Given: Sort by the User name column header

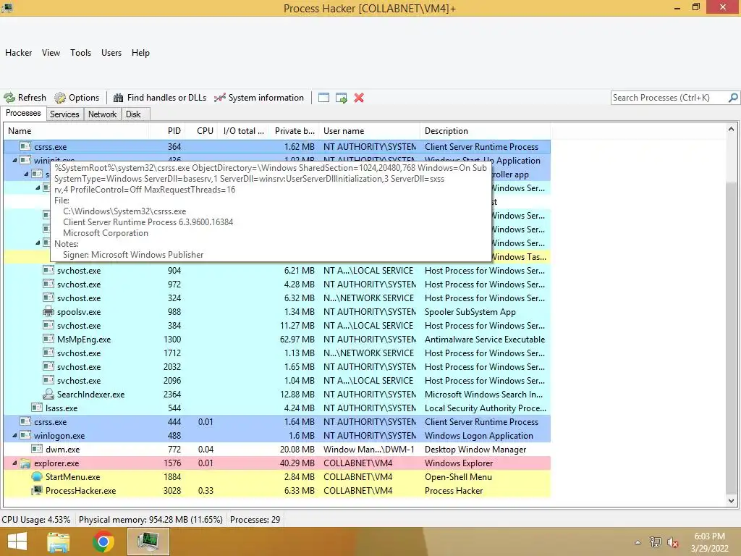Looking at the screenshot, I should (370, 131).
